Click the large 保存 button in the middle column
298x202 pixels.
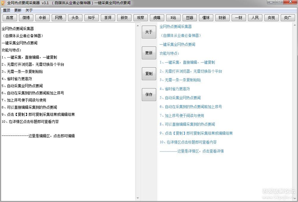point(149,94)
